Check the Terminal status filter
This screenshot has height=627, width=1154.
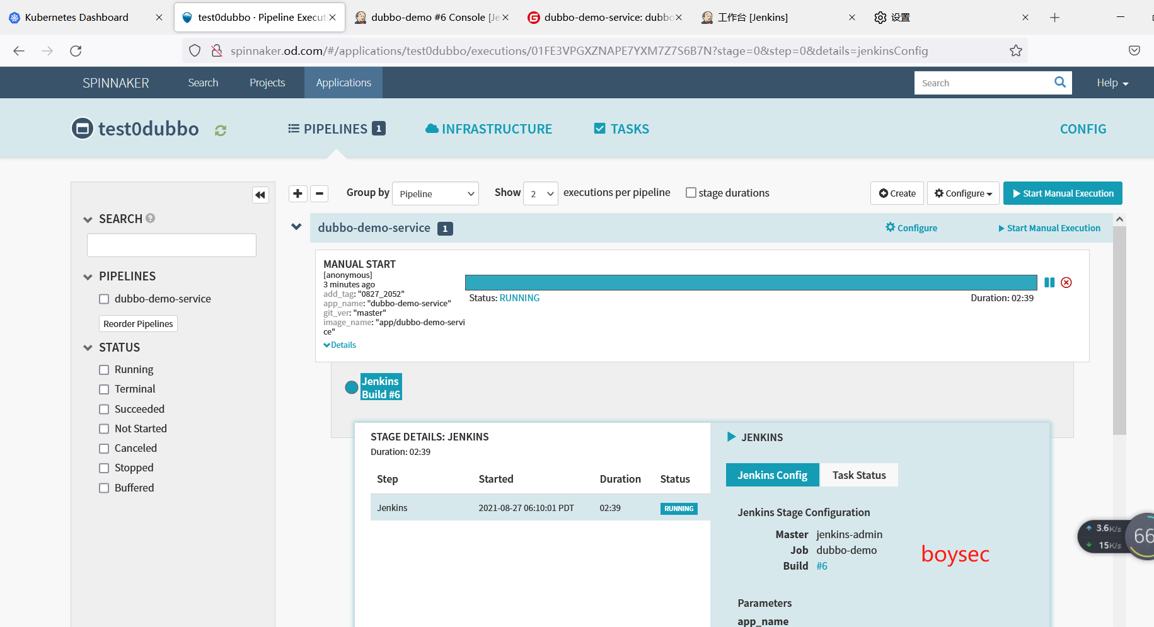pyautogui.click(x=104, y=389)
